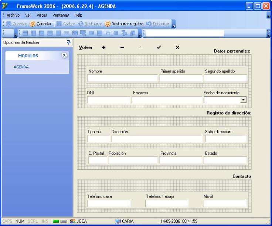This screenshot has width=272, height=226.
Task: Click the empty toolbar search box
Action: 185,33
